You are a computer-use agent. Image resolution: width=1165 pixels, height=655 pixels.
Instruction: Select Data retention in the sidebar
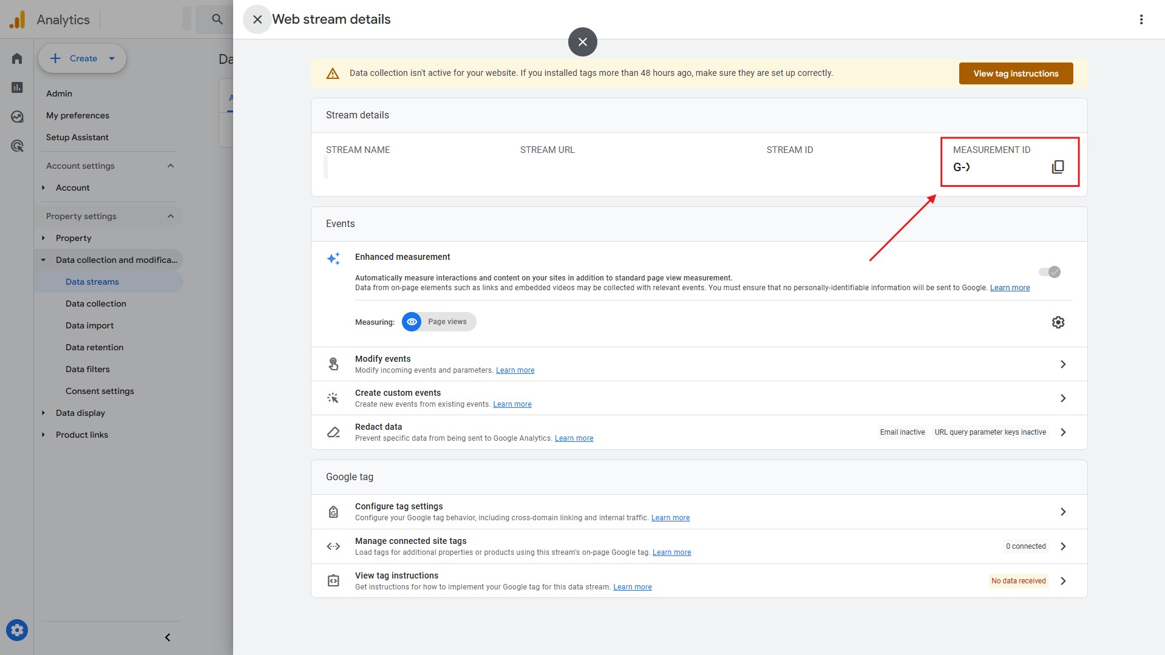(94, 347)
